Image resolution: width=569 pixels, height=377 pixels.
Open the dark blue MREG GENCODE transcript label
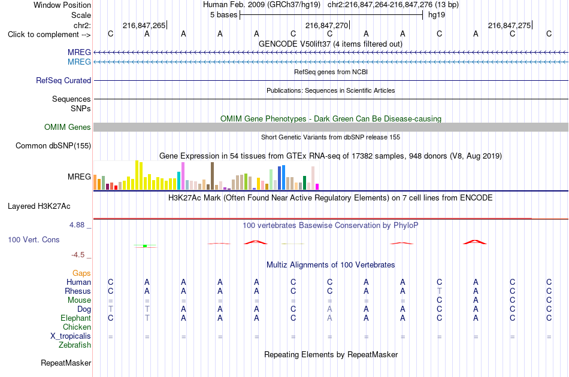pos(79,52)
